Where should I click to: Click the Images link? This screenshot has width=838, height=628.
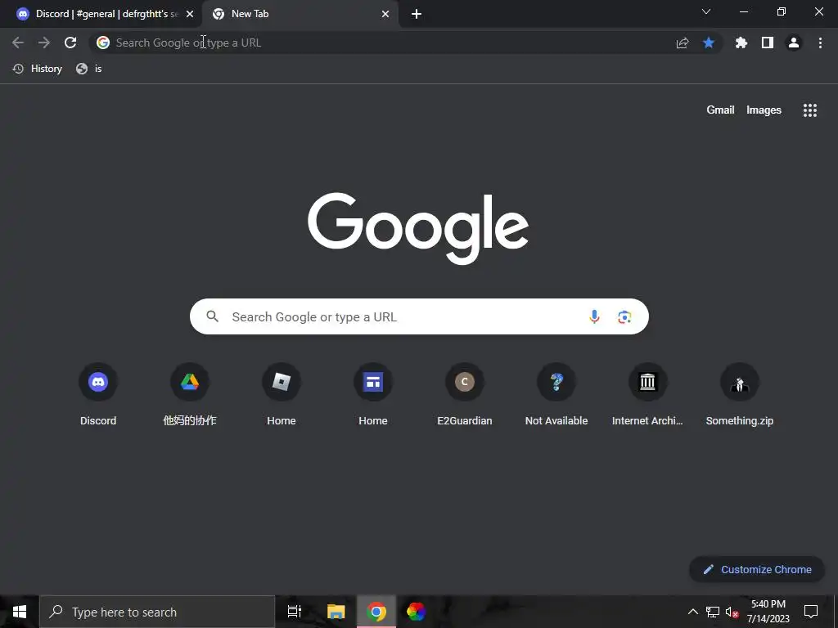pos(764,110)
